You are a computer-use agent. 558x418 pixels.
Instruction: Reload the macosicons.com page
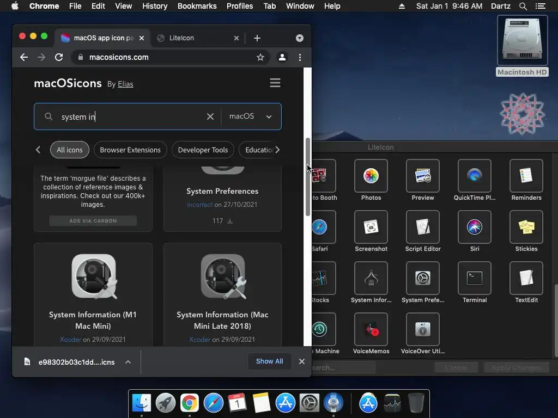click(59, 57)
